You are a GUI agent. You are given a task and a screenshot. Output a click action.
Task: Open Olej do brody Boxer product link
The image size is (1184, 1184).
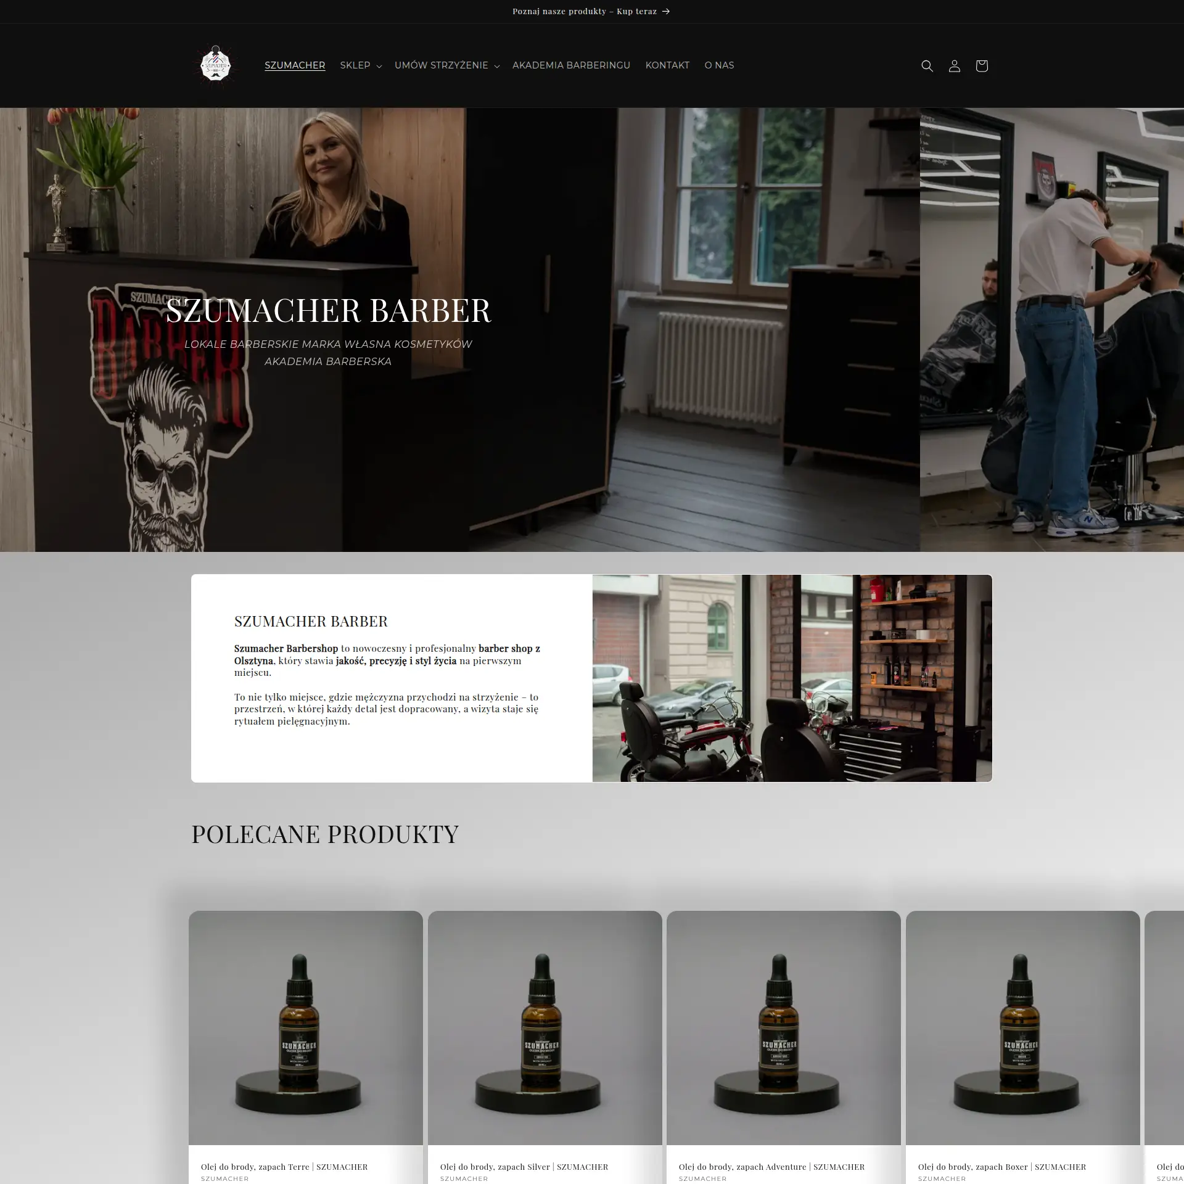coord(1001,1167)
